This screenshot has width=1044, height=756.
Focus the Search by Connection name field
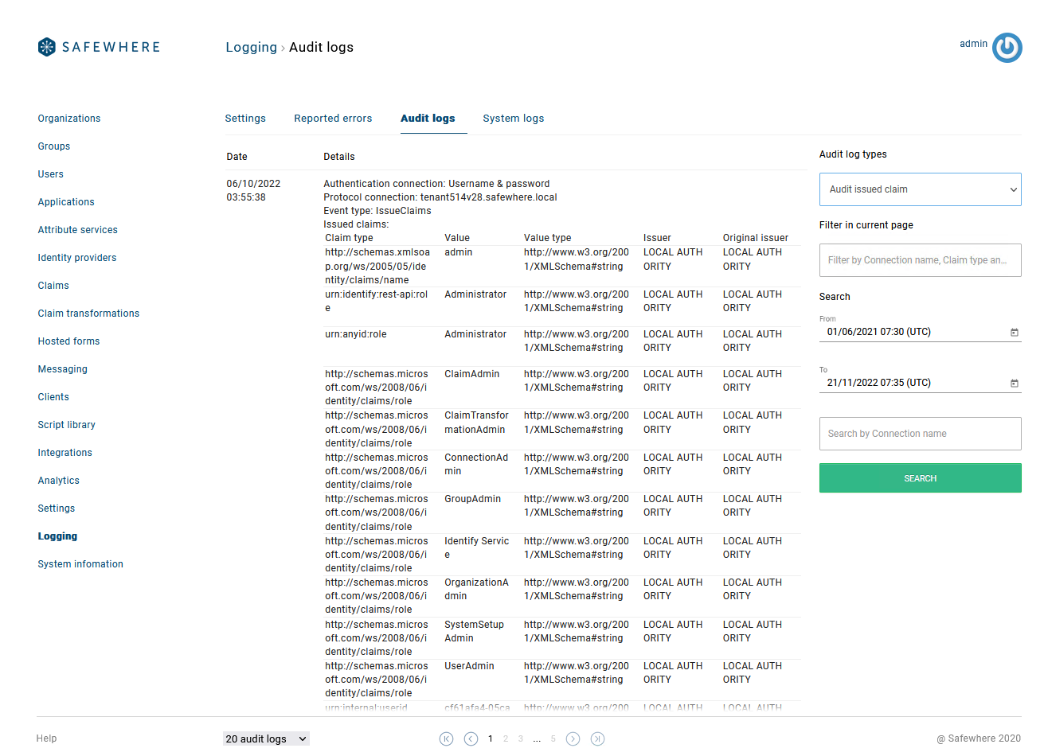click(920, 434)
